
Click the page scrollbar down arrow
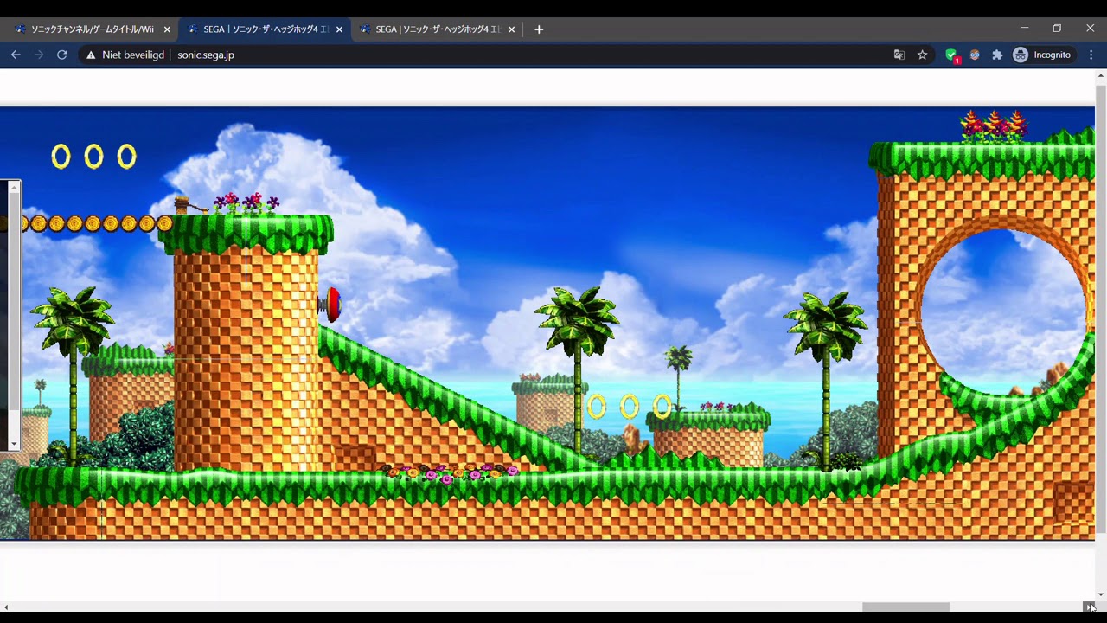1101,595
